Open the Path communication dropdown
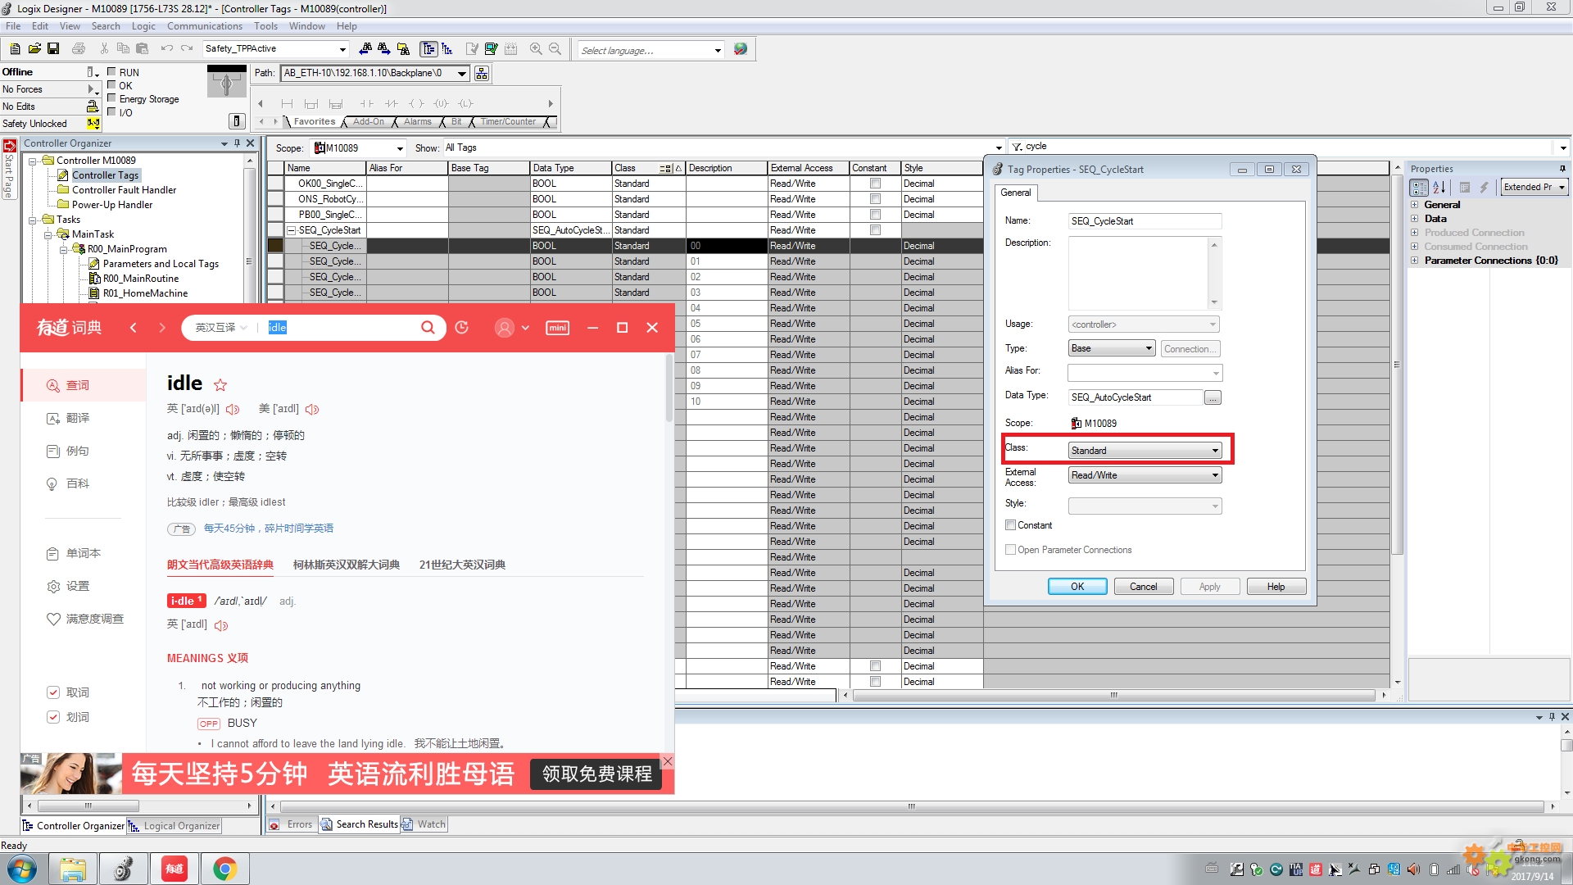The height and width of the screenshot is (885, 1573). coord(462,74)
